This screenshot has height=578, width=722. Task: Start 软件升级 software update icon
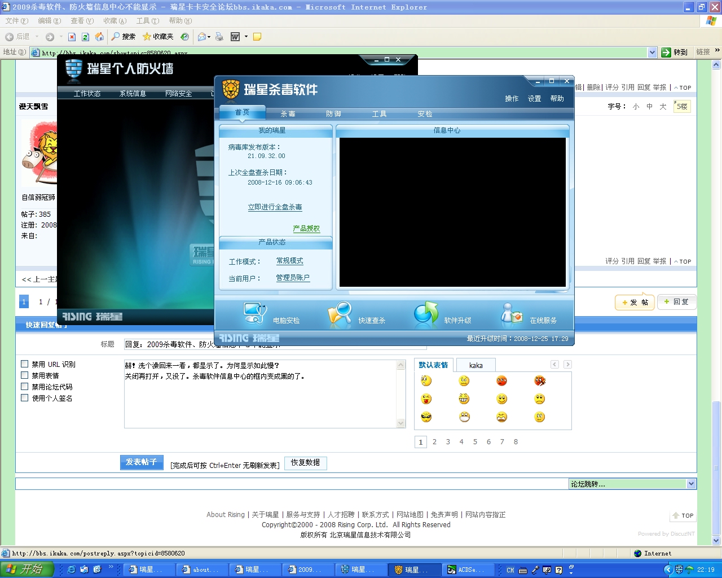pyautogui.click(x=426, y=314)
